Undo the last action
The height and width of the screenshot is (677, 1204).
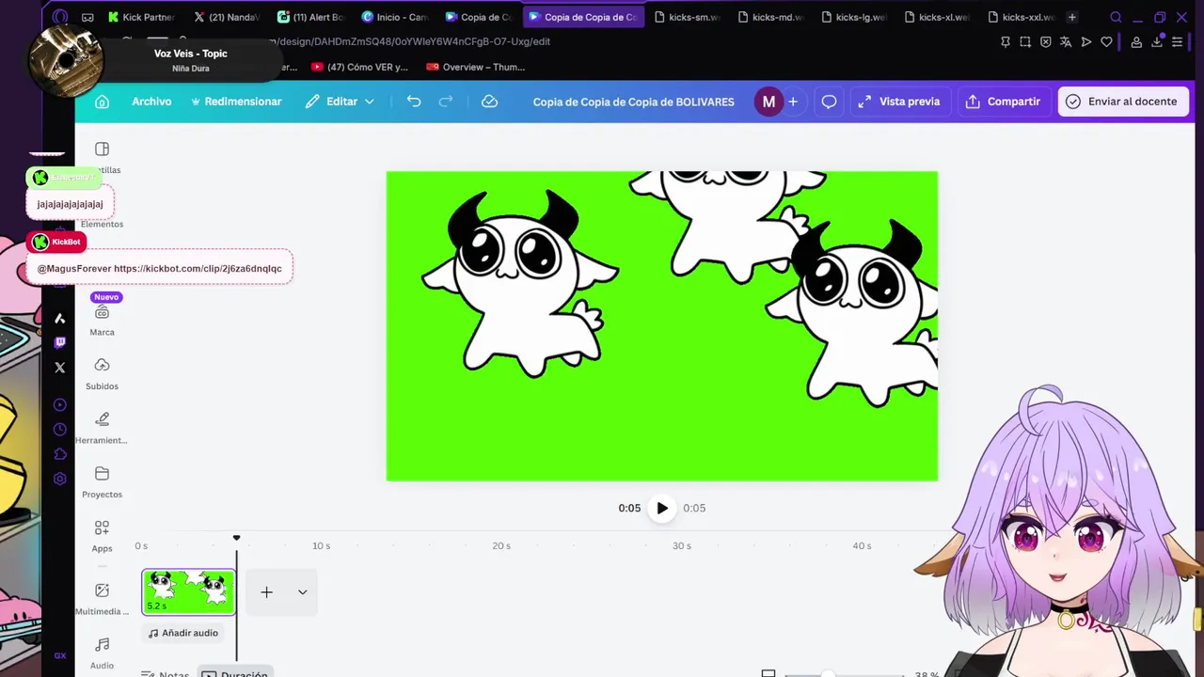[x=414, y=102]
